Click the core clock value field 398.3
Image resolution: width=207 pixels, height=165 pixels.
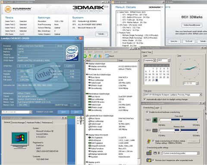148,120
